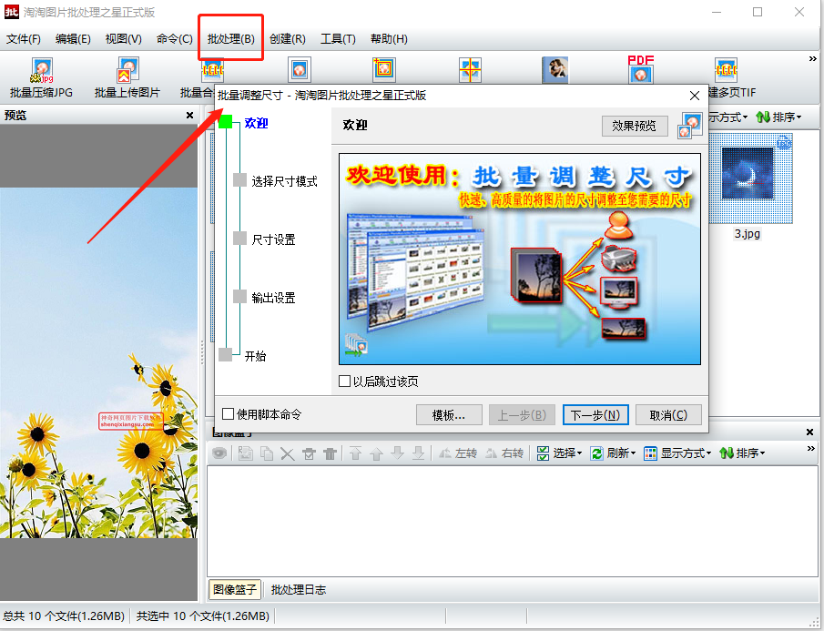Click the move-to-top arrow in the basket toolbar
This screenshot has height=631, width=824.
point(355,453)
